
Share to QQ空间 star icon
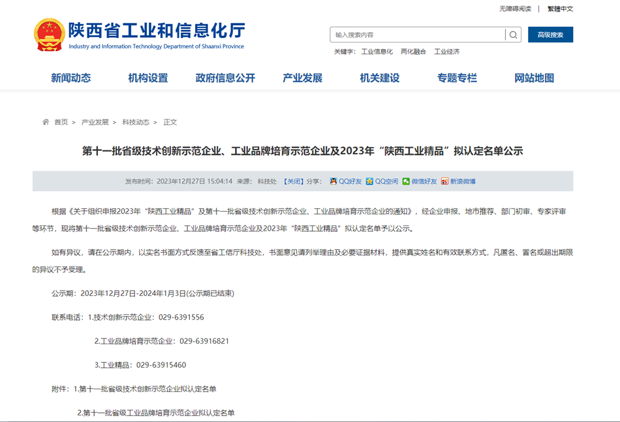(x=369, y=182)
